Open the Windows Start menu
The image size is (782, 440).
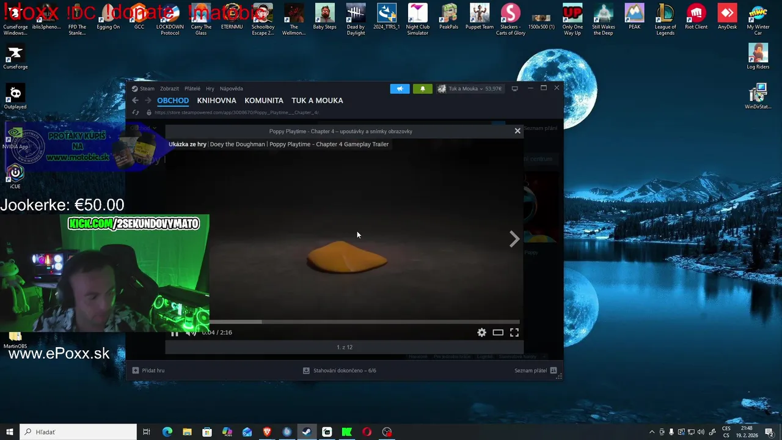click(9, 432)
